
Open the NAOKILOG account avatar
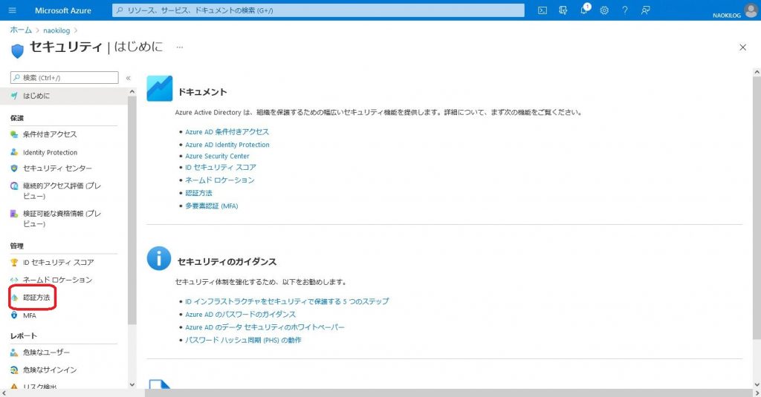pos(751,10)
